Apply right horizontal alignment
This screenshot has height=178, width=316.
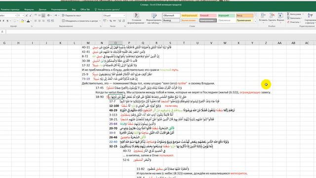tap(43, 21)
